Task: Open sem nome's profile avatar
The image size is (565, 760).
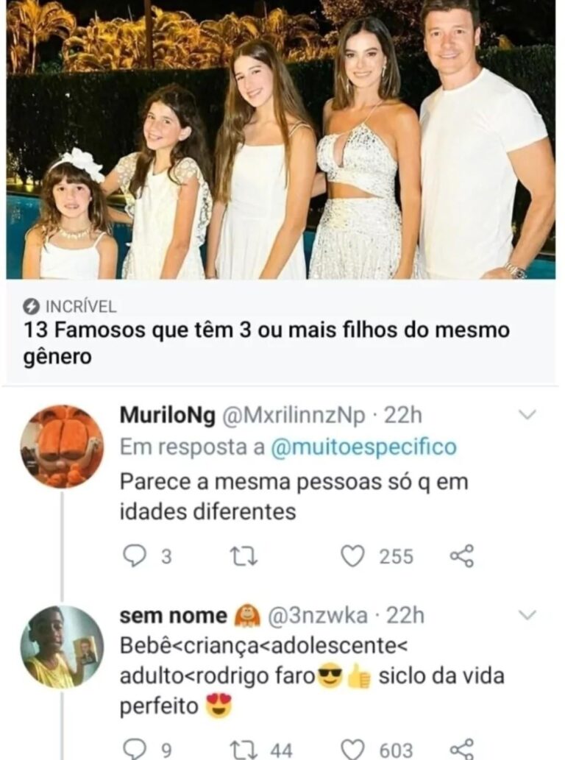Action: click(61, 647)
